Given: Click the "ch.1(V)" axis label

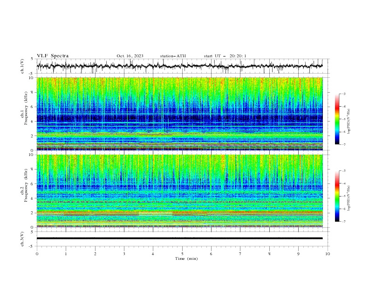Looking at the screenshot, I should [22, 66].
